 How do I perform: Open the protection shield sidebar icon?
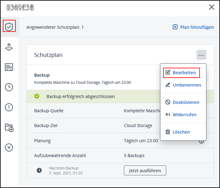(9, 26)
